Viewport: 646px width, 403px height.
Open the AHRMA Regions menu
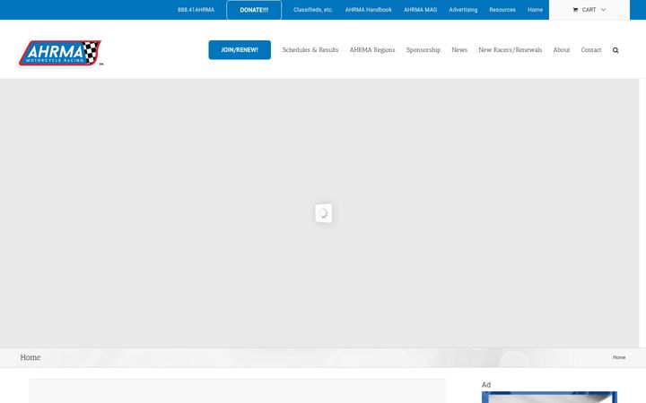coord(372,50)
